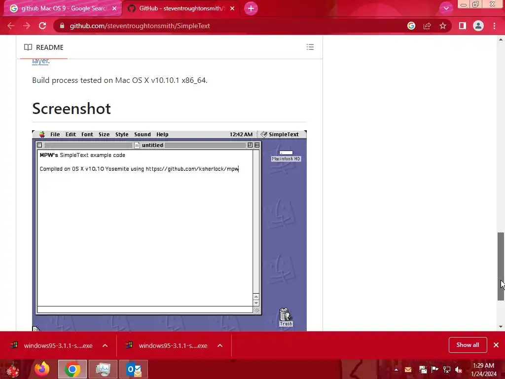This screenshot has height=379, width=505.
Task: Open README outline list icon
Action: (310, 47)
